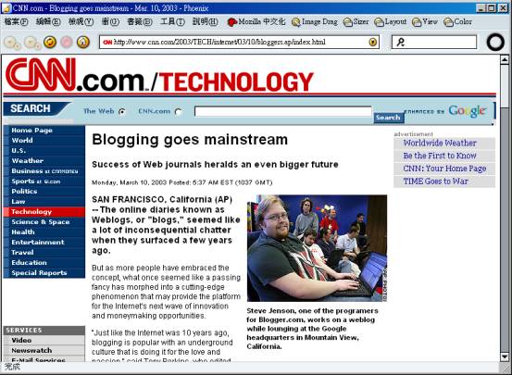Open the Layout bookmark folder dropdown
This screenshot has width=512, height=375.
(x=390, y=22)
